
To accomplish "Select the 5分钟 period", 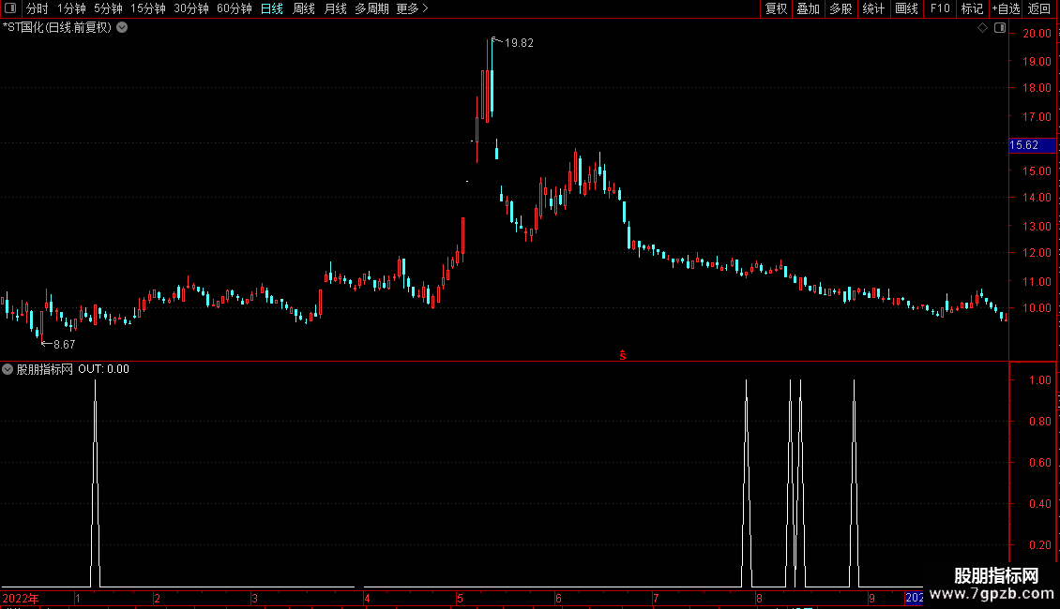I will pyautogui.click(x=108, y=8).
